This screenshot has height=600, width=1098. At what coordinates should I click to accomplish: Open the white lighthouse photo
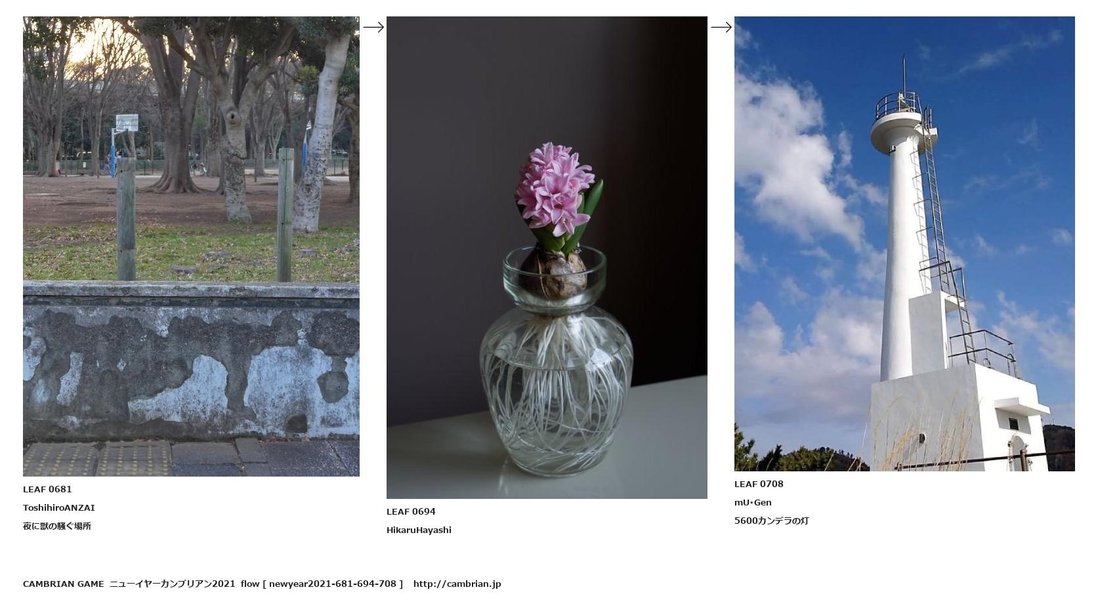click(x=904, y=244)
